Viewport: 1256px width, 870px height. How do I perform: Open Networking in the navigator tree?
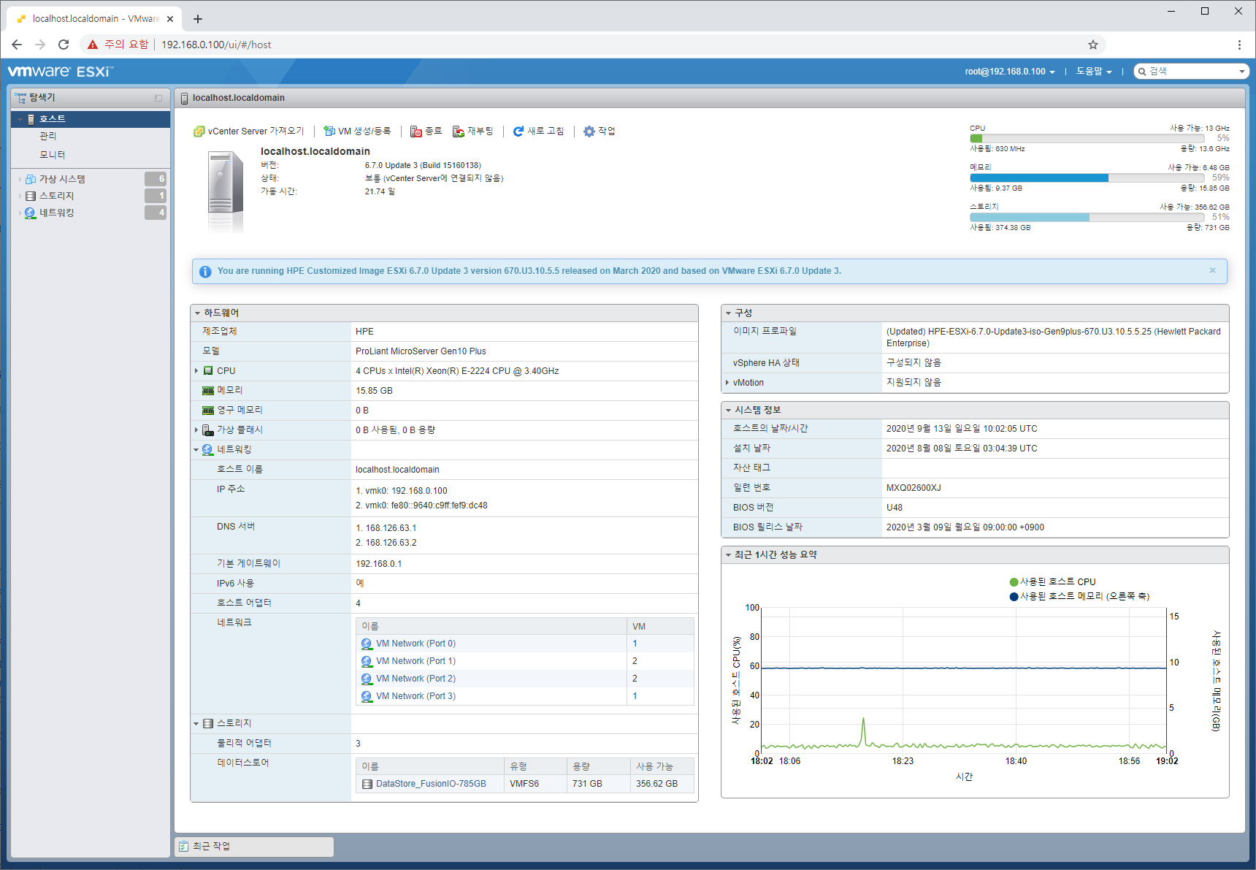[57, 213]
